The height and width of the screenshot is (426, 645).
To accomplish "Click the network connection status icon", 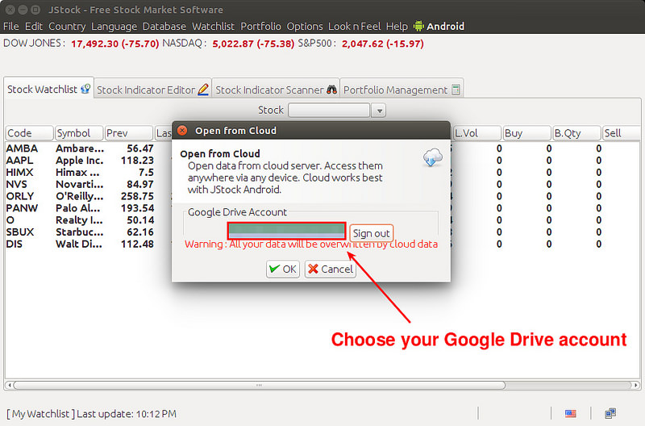I will [x=610, y=414].
